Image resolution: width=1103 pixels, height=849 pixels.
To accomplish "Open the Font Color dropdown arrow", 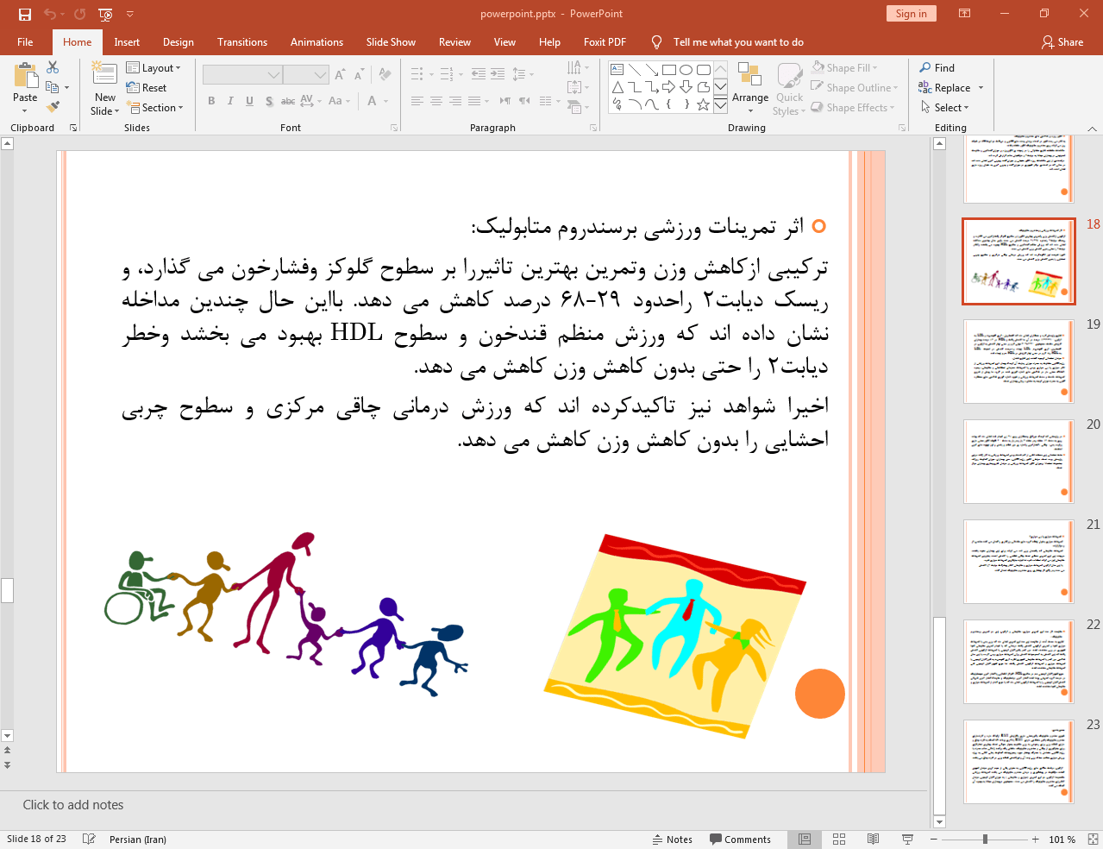I will pyautogui.click(x=385, y=101).
